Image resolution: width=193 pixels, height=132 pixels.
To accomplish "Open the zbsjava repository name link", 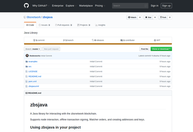I will (48, 17).
